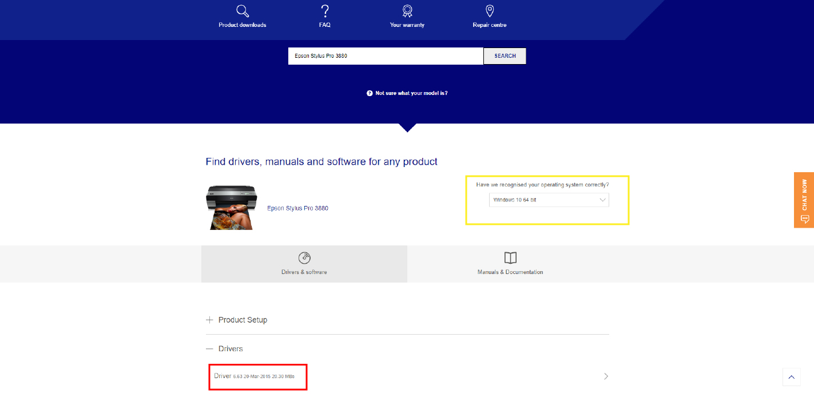The height and width of the screenshot is (401, 814).
Task: Click the disc icon in Drivers tab
Action: click(x=304, y=257)
